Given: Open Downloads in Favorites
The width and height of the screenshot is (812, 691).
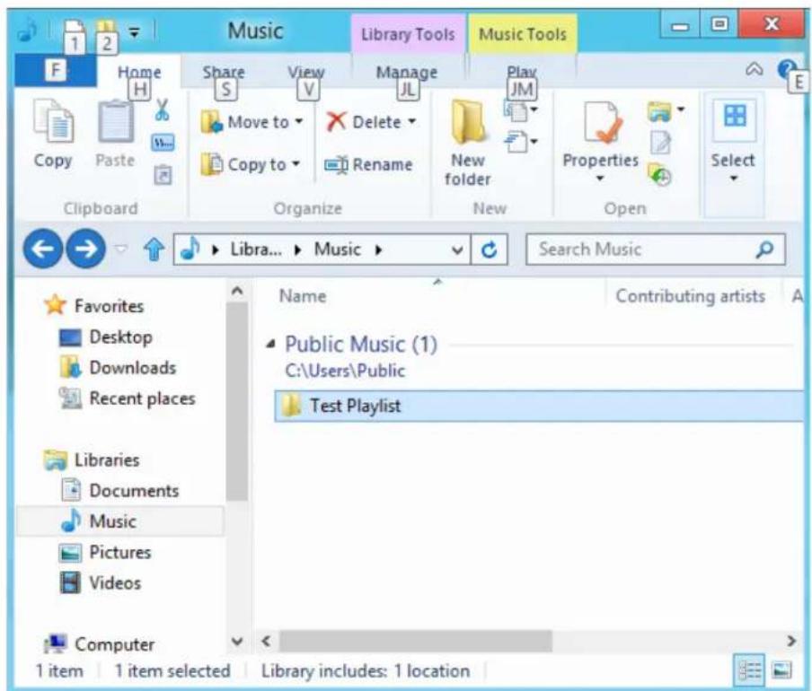Looking at the screenshot, I should click(118, 368).
